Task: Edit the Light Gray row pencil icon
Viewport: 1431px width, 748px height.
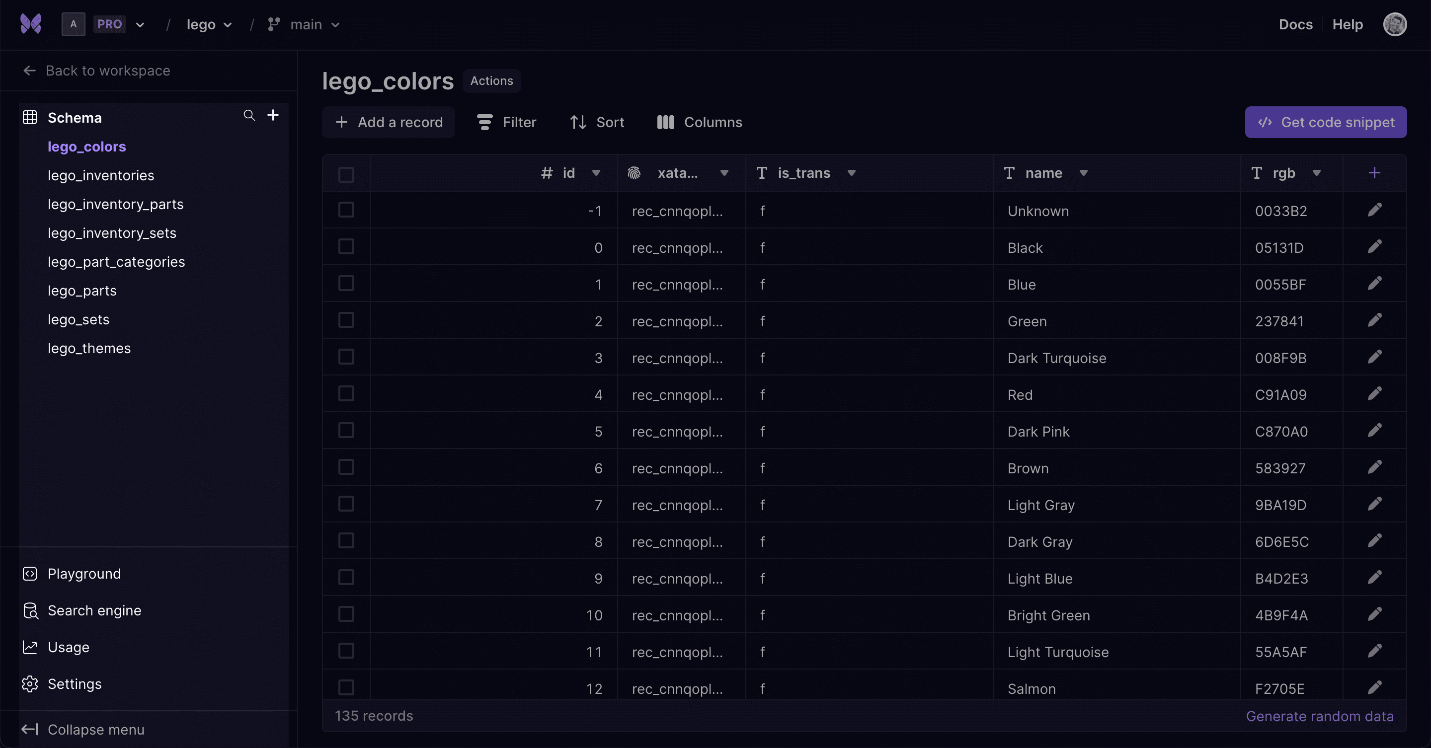Action: [1374, 504]
